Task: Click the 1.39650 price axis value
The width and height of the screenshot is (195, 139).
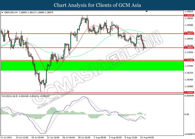Action: tap(189, 18)
